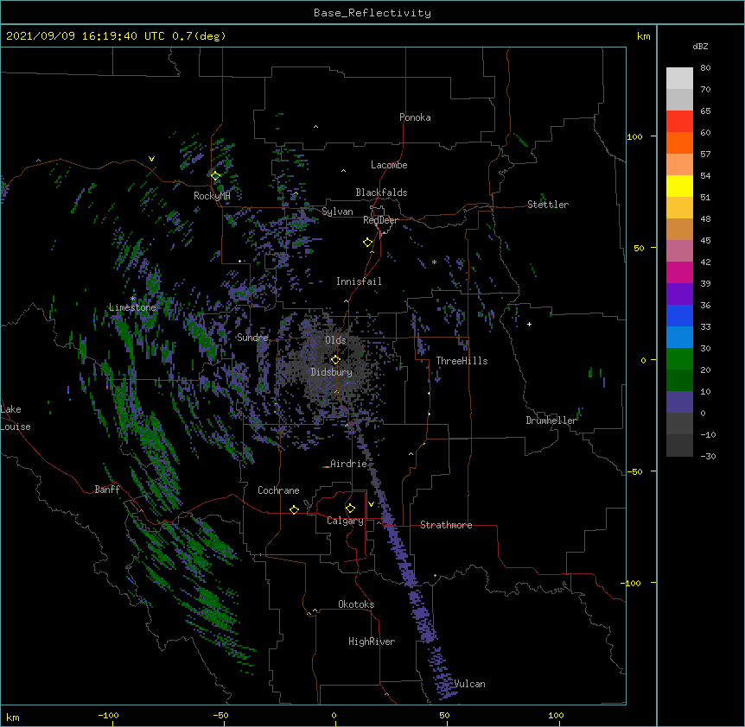Click the -30 dBZ value in legend
Viewport: 745px width, 727px height.
(x=708, y=457)
